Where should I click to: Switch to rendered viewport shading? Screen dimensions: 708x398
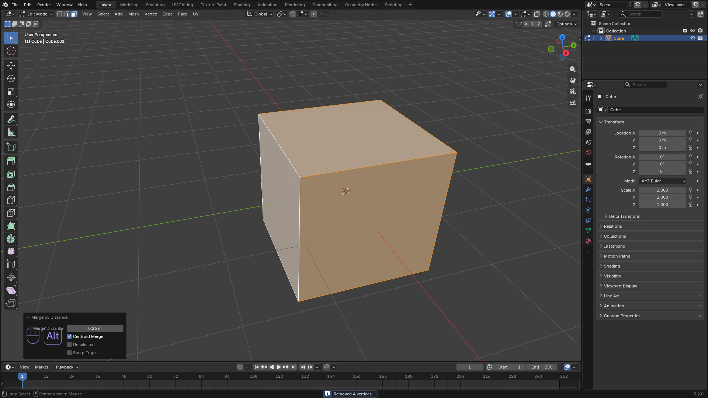[567, 14]
